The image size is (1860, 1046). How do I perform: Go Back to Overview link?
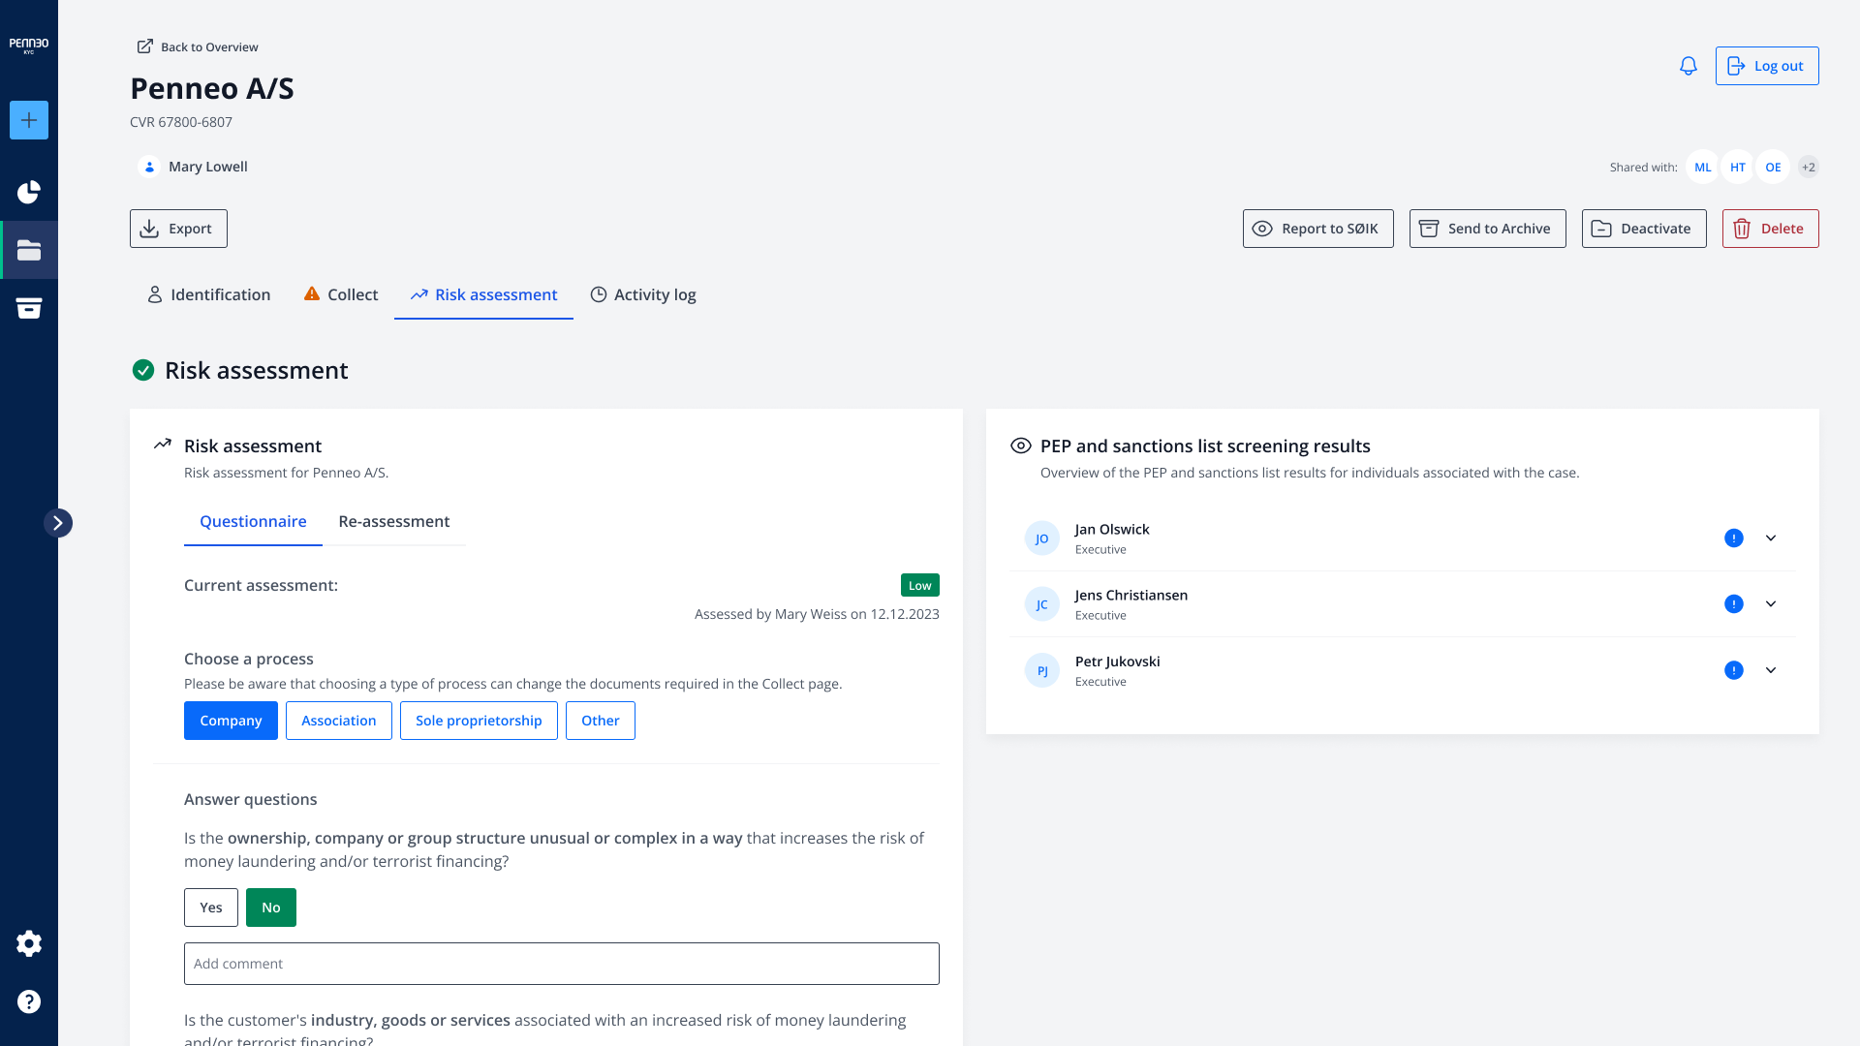coord(198,46)
